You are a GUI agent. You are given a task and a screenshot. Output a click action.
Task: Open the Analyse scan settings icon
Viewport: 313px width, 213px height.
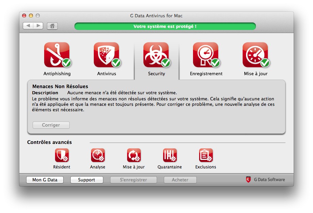[98, 155]
